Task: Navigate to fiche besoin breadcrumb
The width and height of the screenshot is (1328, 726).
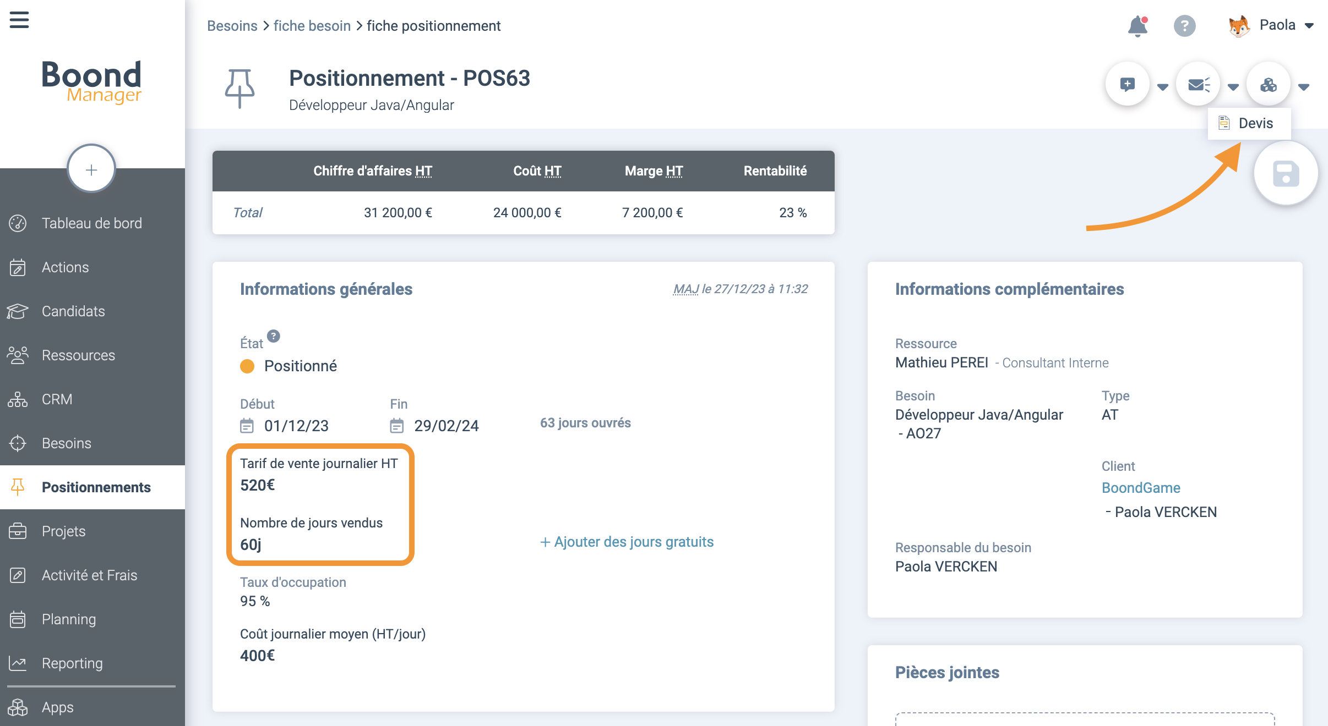Action: click(312, 26)
